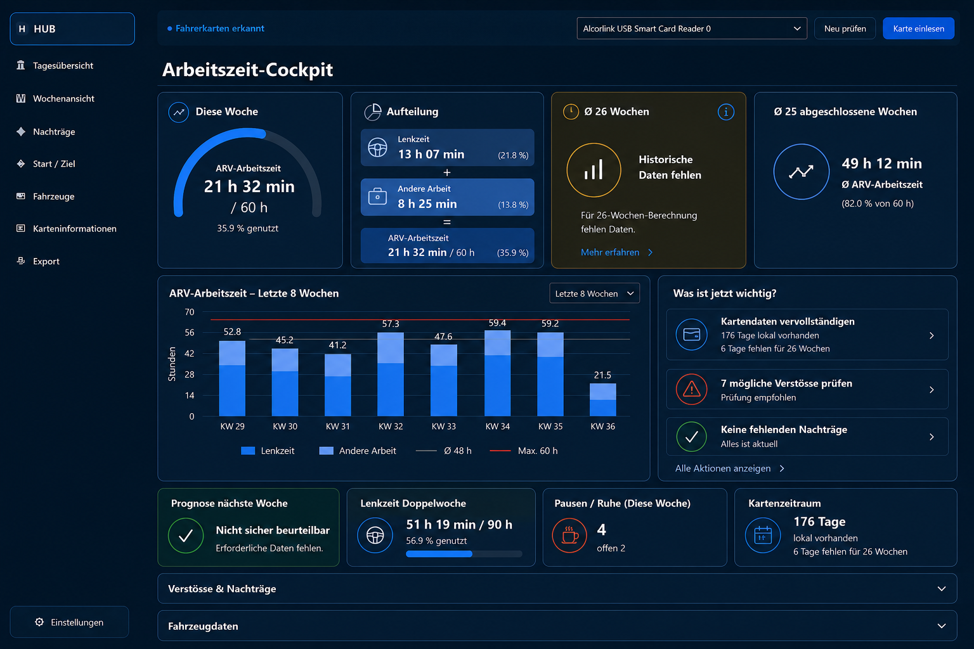
Task: Click the red warning triangle for Verstösse prüfen
Action: click(692, 389)
